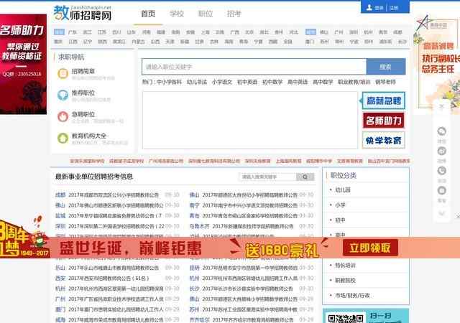Click the left red 名师助力 advertisement
460x323 pixels.
coord(23,64)
